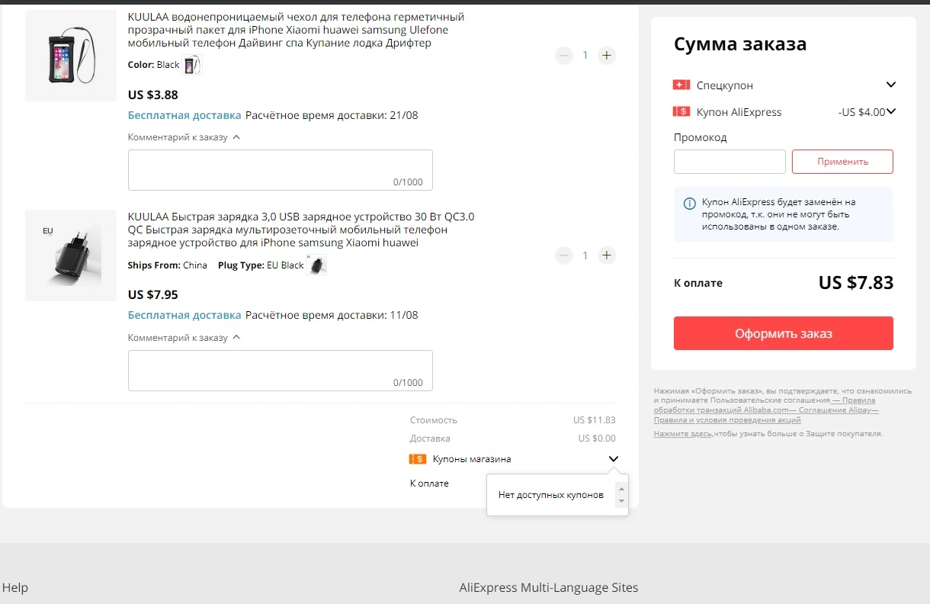Collapse the Купоны магазина dropdown arrow

click(614, 459)
